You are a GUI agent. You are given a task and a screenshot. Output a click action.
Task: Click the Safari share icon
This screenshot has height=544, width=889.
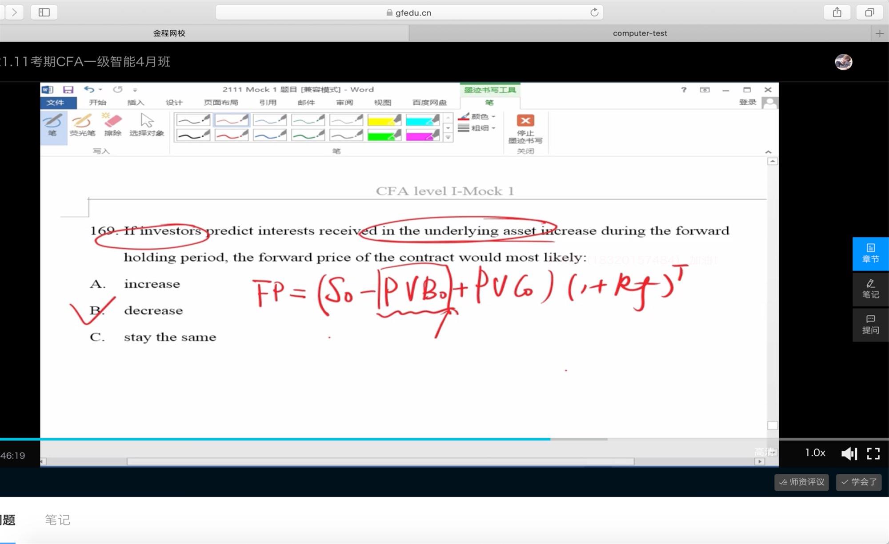pos(837,12)
